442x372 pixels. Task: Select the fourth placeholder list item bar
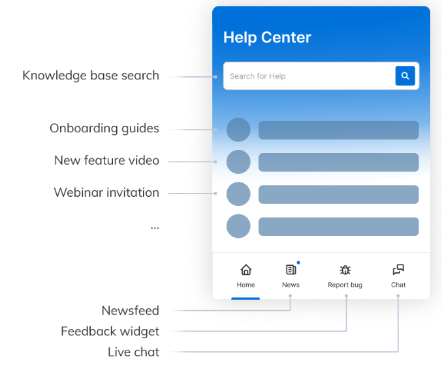coord(338,226)
